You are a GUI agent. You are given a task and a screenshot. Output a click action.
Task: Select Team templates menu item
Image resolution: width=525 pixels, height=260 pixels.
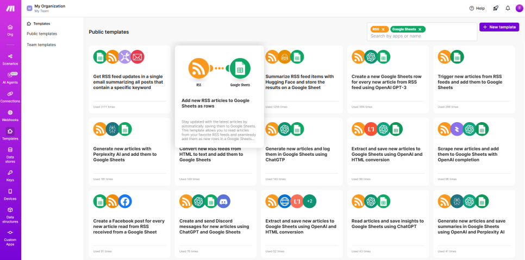pyautogui.click(x=41, y=45)
